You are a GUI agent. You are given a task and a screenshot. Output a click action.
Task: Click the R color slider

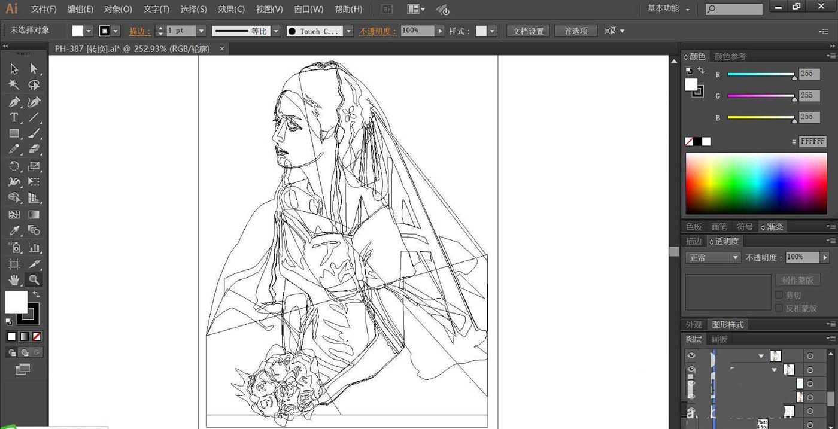pos(761,74)
